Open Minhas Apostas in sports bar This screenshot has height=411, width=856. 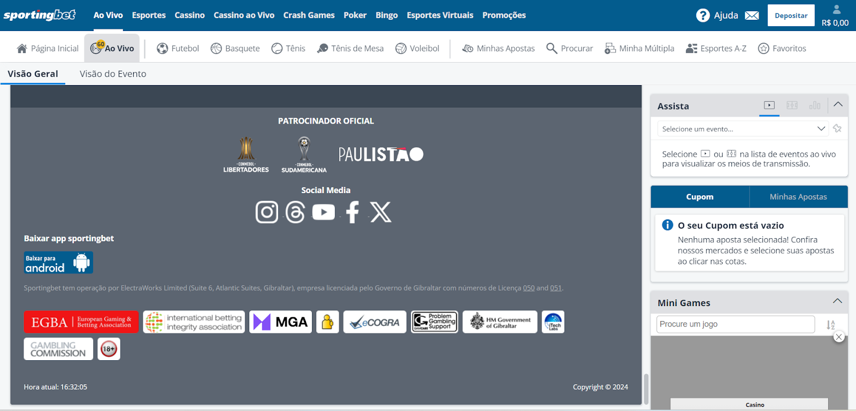pos(498,48)
